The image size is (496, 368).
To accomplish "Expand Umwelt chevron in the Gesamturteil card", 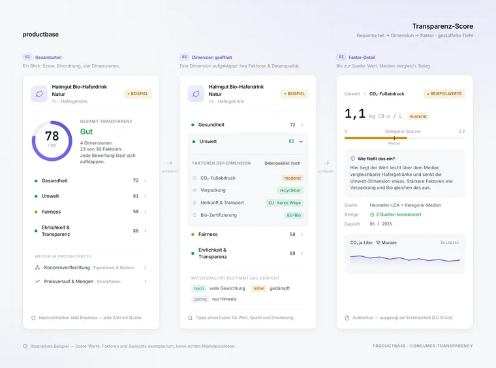I will coord(145,196).
